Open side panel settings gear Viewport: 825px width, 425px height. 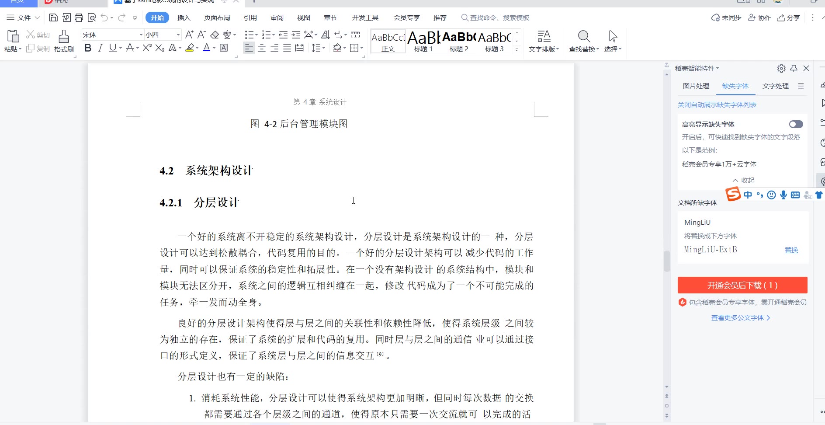pyautogui.click(x=781, y=68)
